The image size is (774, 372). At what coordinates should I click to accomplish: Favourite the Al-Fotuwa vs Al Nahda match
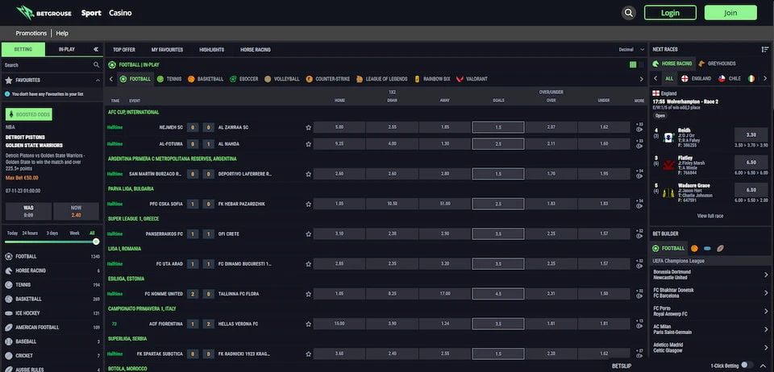click(x=309, y=144)
